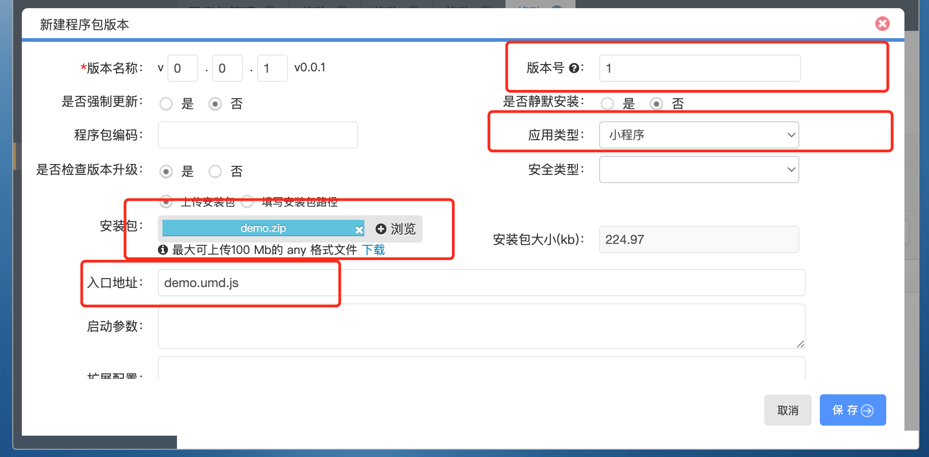929x457 pixels.
Task: Click the info icon before upload hint
Action: tap(163, 250)
